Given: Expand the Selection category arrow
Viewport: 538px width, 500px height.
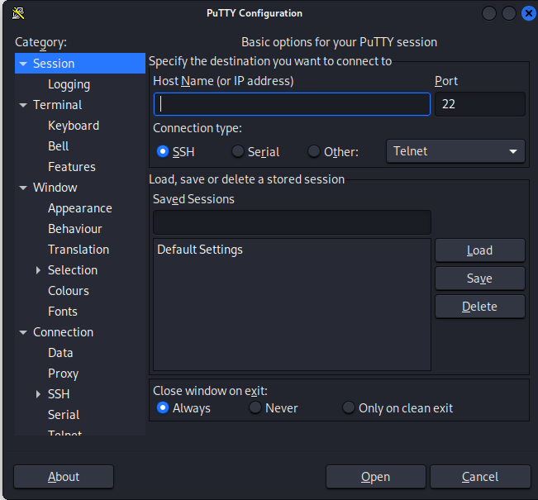Looking at the screenshot, I should point(38,270).
